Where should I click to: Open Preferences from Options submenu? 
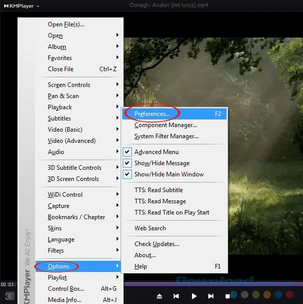tap(175, 114)
